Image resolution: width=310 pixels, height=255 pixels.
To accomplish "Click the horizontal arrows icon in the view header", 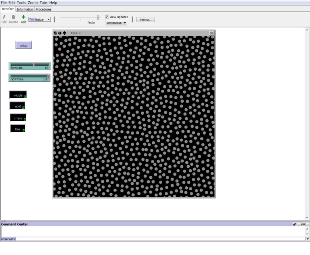I will (x=60, y=33).
